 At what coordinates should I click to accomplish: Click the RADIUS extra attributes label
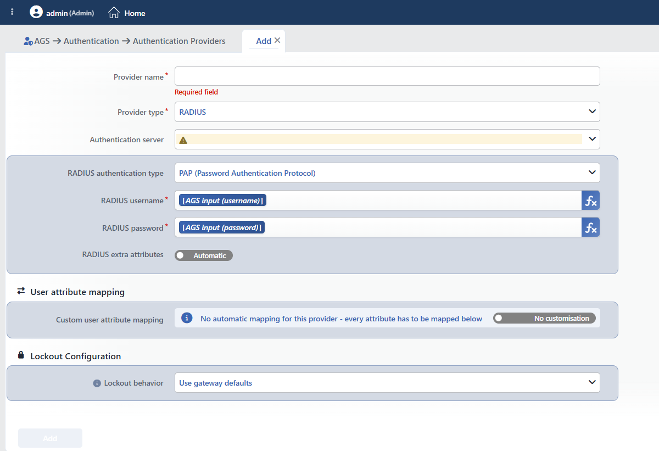click(123, 254)
